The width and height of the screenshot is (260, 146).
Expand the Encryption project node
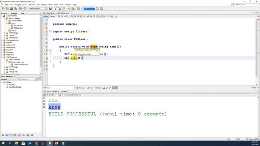[x=2, y=52]
